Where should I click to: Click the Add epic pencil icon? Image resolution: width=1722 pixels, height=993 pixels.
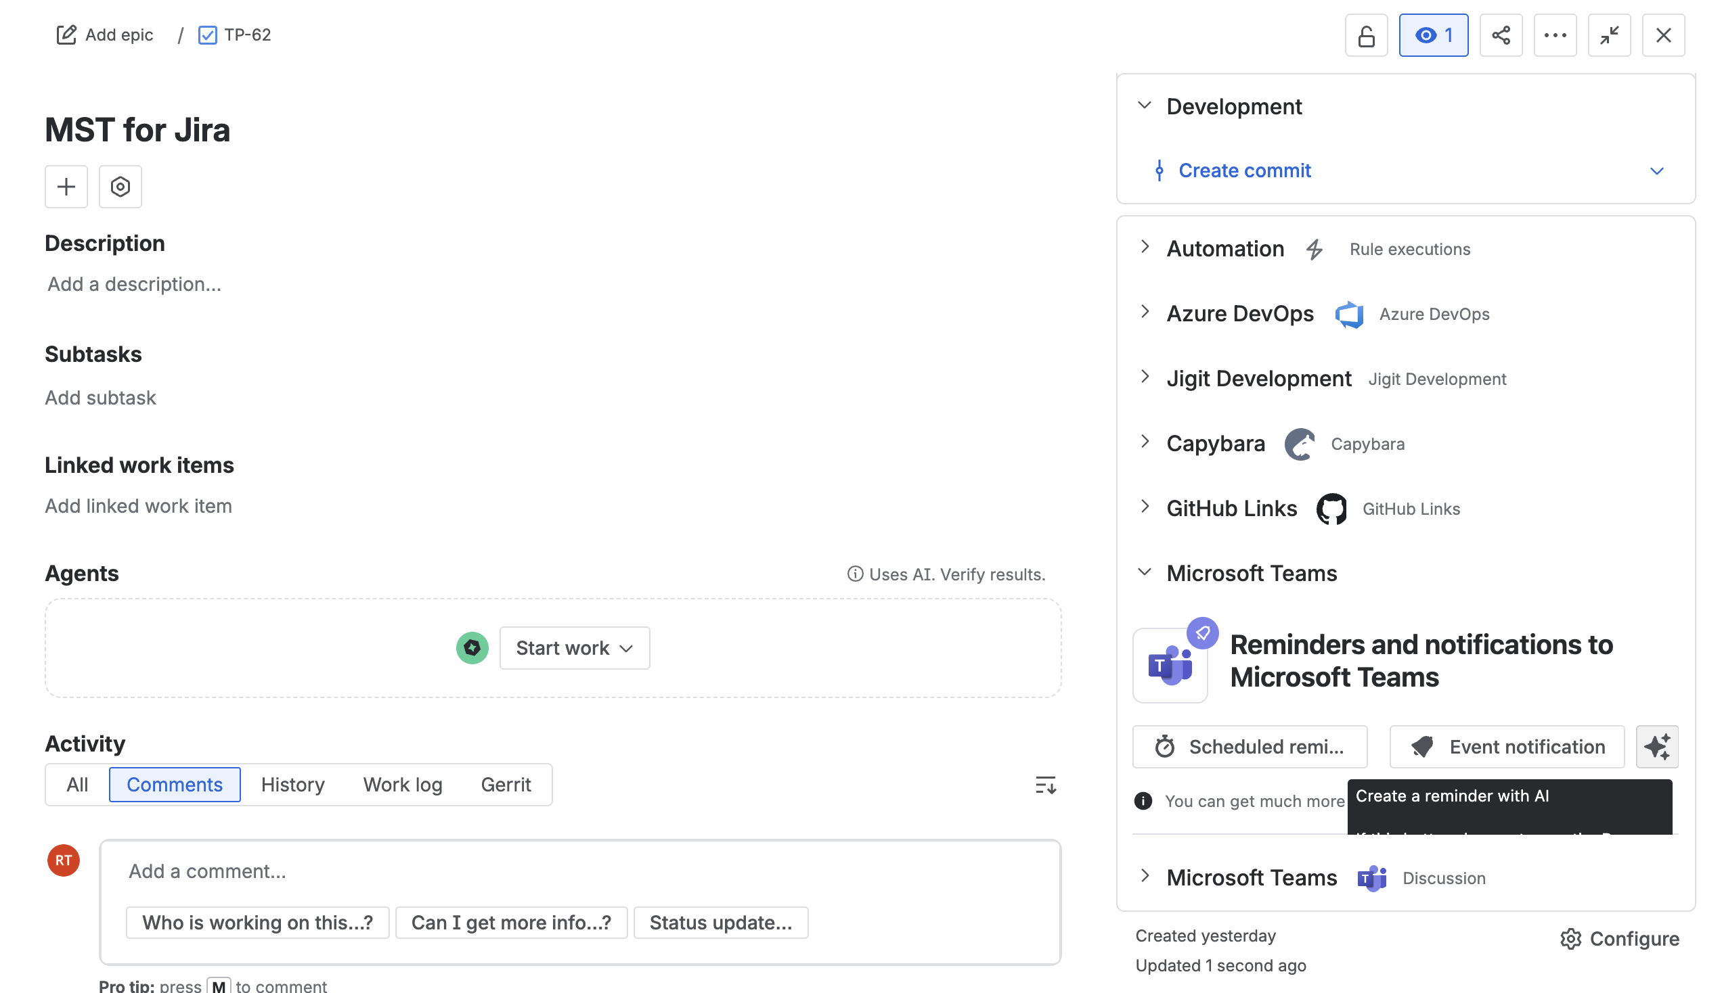tap(66, 34)
